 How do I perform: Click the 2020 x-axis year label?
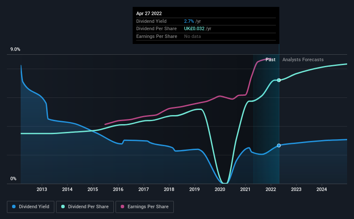(x=219, y=189)
